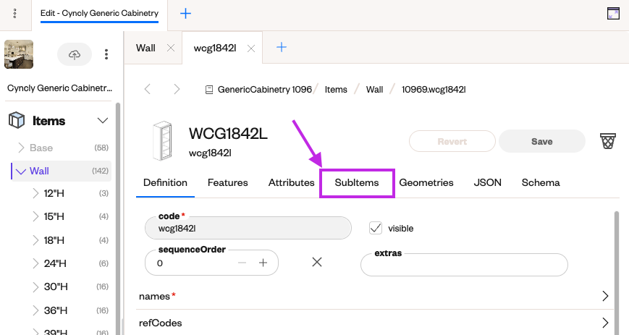Add a new inner tab with plus
The height and width of the screenshot is (335, 629).
(x=282, y=47)
